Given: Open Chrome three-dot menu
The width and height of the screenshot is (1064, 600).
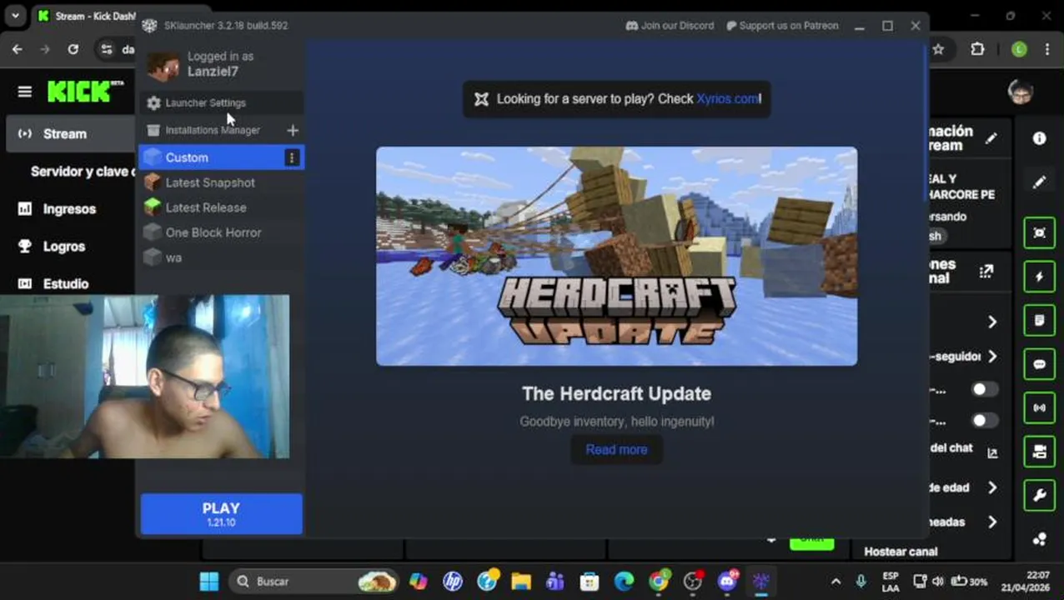Looking at the screenshot, I should pos(1047,50).
